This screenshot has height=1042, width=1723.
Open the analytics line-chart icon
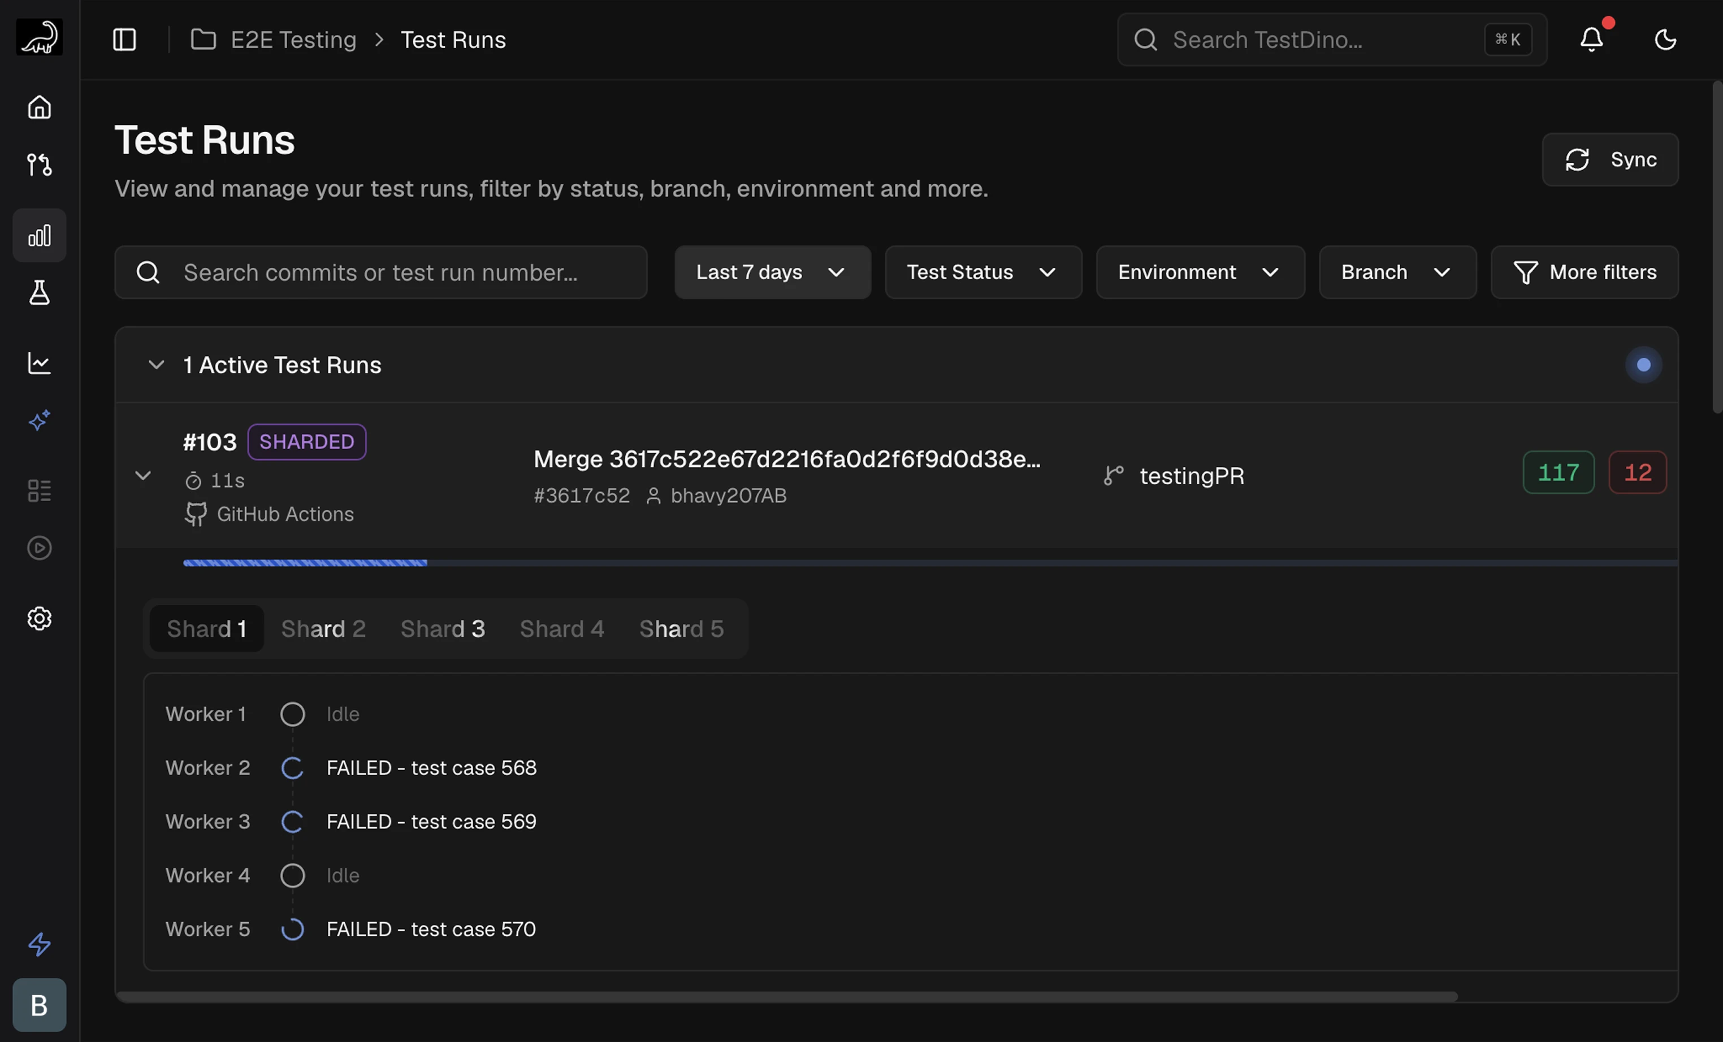point(39,363)
